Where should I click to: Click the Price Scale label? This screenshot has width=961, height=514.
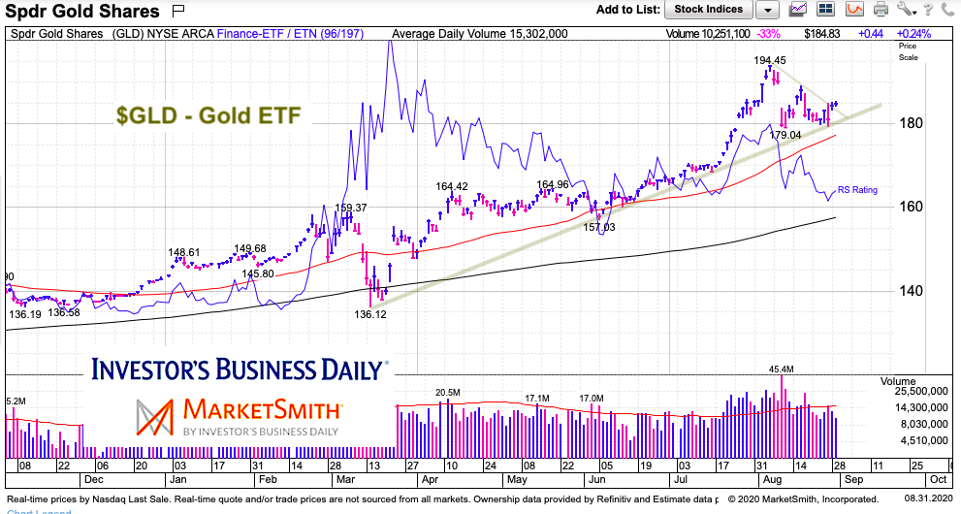[909, 51]
